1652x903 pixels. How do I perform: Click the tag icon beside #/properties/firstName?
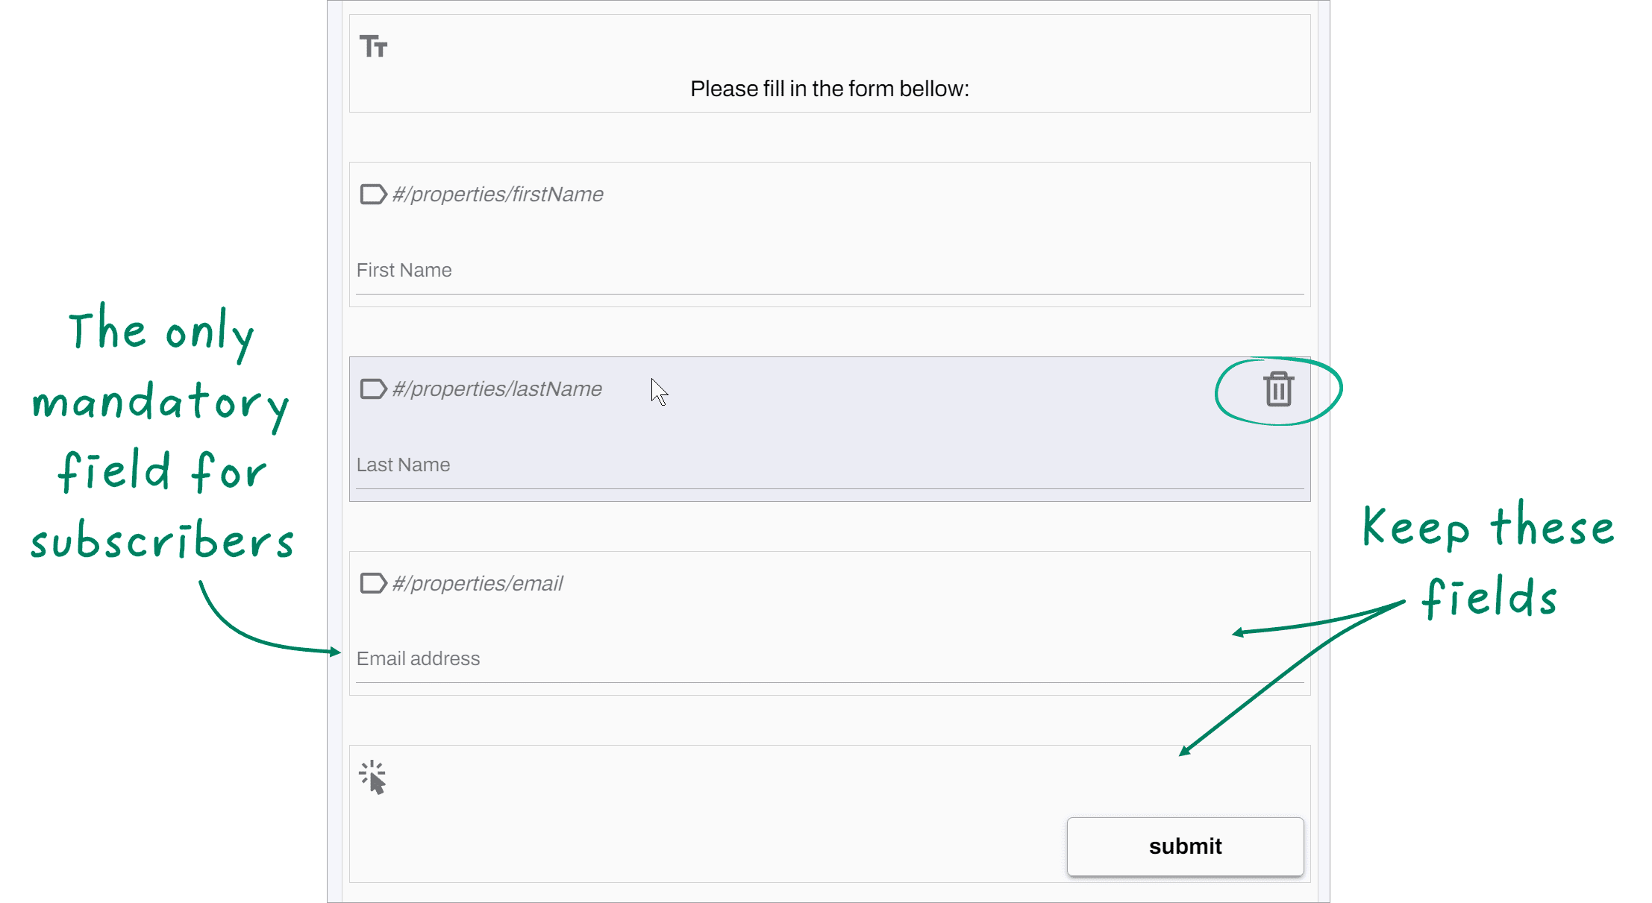(373, 195)
